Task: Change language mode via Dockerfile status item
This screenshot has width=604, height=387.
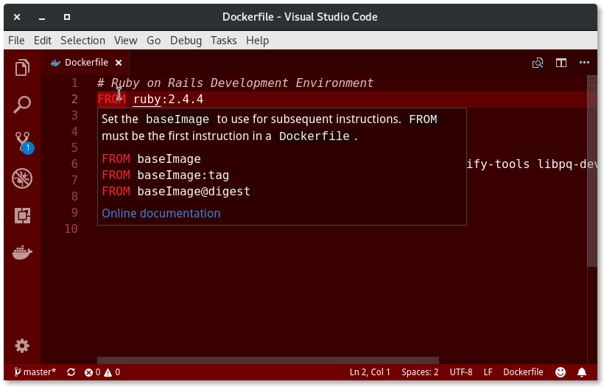Action: click(x=523, y=372)
